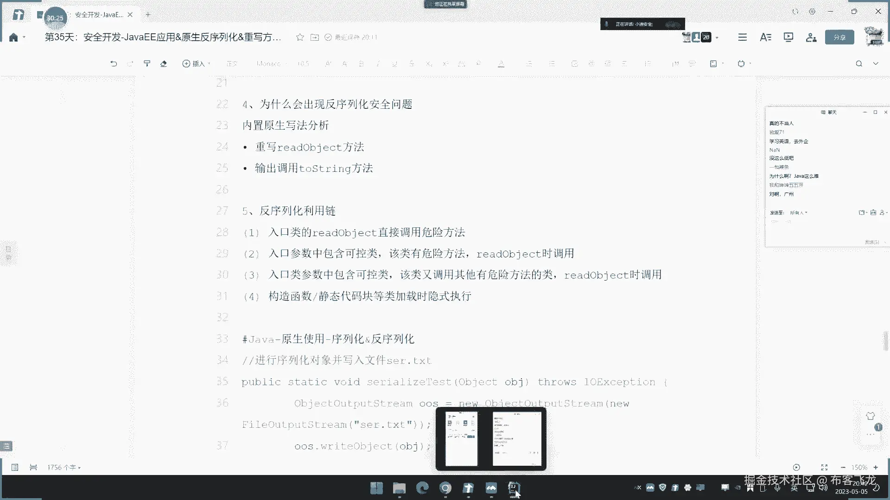Click the home button
The height and width of the screenshot is (500, 890).
[x=13, y=37]
